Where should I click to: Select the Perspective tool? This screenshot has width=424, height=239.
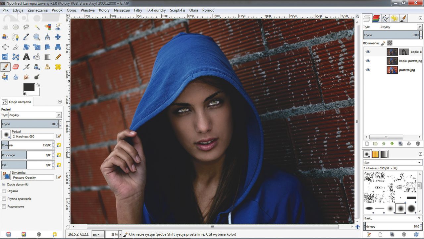[x=58, y=47]
